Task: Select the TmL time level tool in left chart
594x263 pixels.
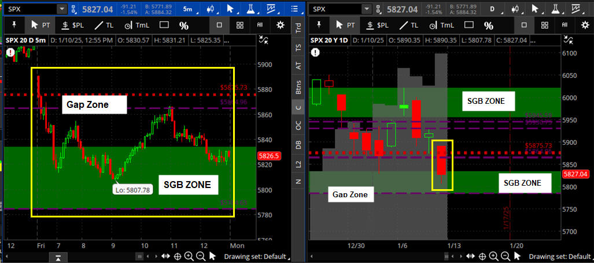Action: pos(135,25)
